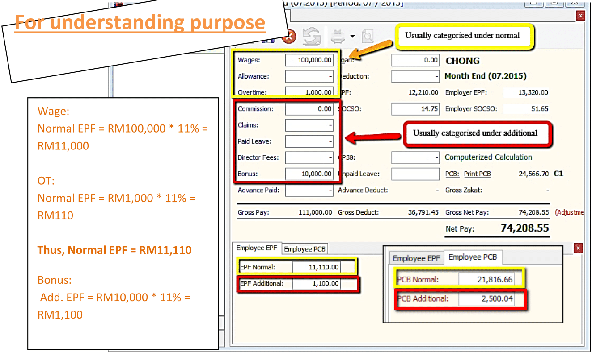Click the SOCSO field showing 14.75
Viewport: 592px width, 352px height.
click(415, 109)
